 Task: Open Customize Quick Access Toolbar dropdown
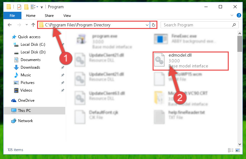[x=42, y=7]
